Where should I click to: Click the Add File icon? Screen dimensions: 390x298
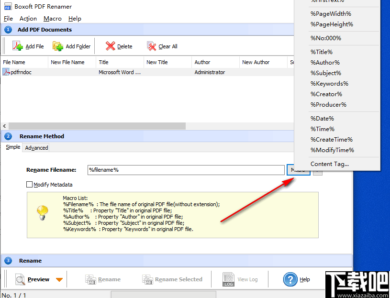coord(17,46)
